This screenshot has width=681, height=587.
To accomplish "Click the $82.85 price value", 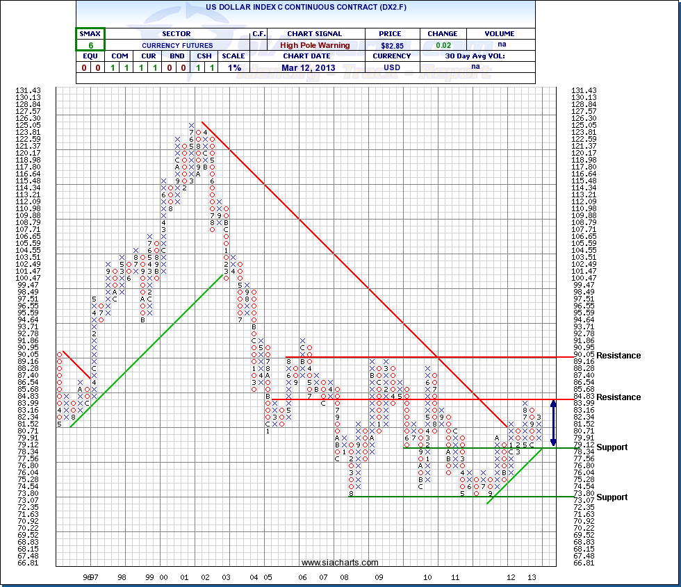I will click(389, 45).
